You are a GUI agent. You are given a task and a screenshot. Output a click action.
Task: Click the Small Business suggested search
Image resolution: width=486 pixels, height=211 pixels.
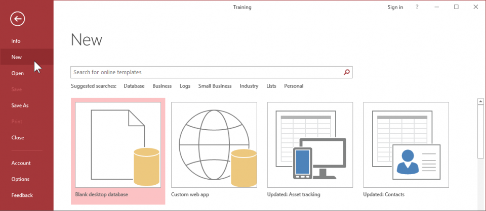(x=215, y=86)
